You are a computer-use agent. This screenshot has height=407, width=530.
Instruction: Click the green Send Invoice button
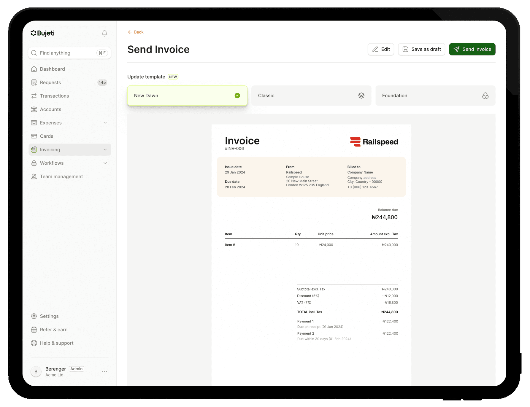[472, 49]
